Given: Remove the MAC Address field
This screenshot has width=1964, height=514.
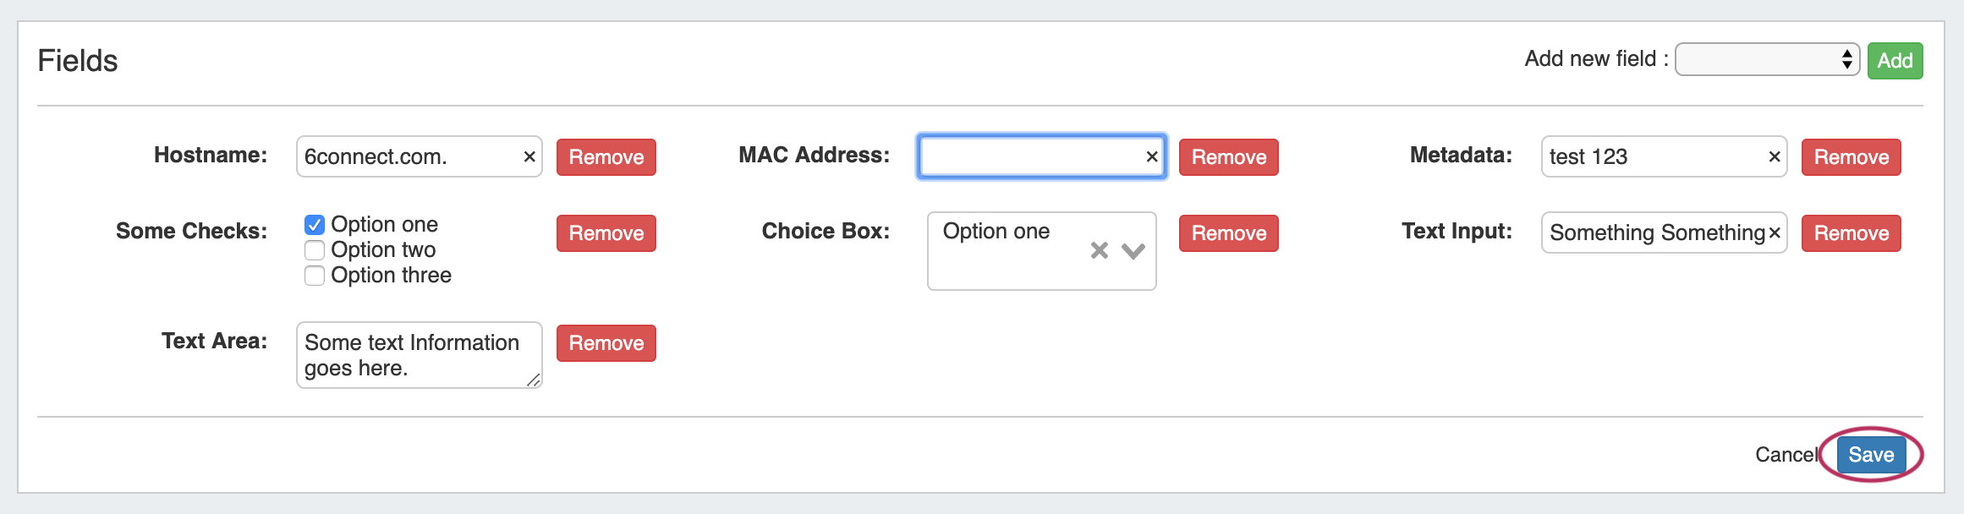Looking at the screenshot, I should [1228, 157].
